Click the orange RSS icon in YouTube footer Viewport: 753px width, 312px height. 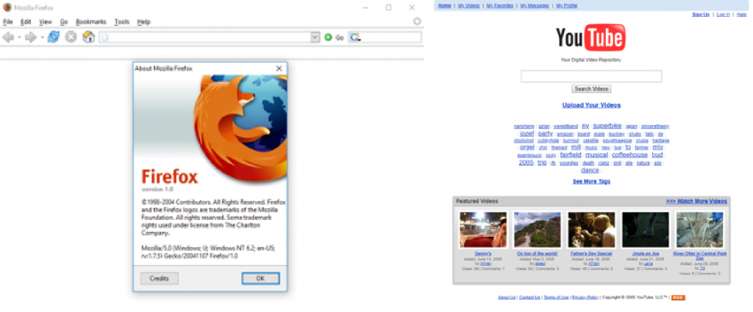(678, 297)
